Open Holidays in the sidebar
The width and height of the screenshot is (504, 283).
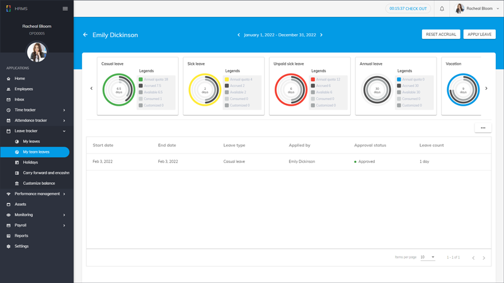pyautogui.click(x=30, y=162)
